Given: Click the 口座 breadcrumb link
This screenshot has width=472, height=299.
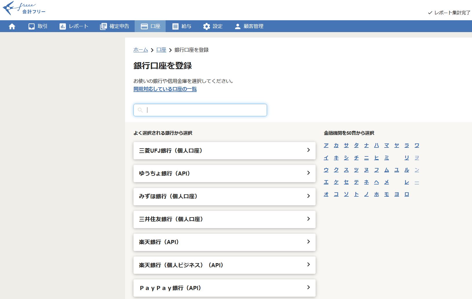Looking at the screenshot, I should coord(161,50).
